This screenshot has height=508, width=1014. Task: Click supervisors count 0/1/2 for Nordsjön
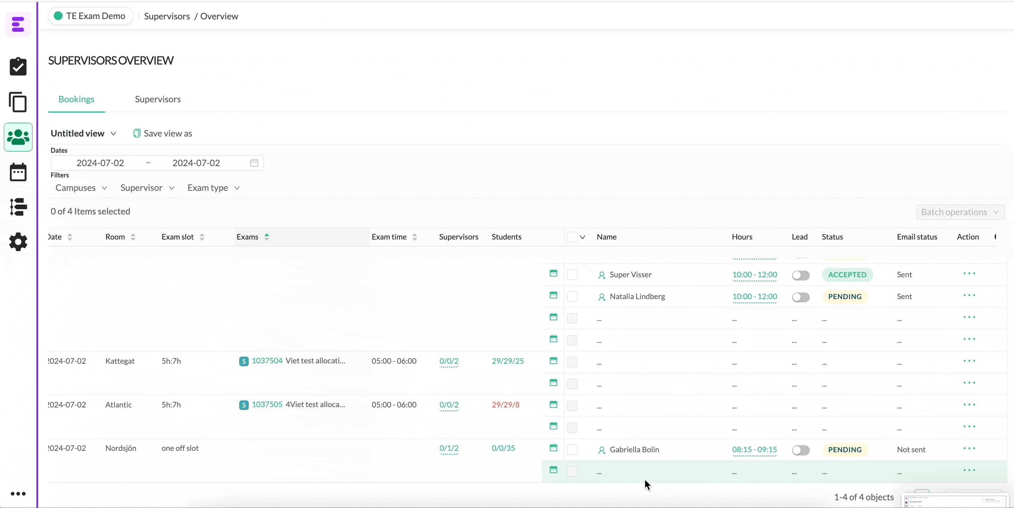point(449,448)
